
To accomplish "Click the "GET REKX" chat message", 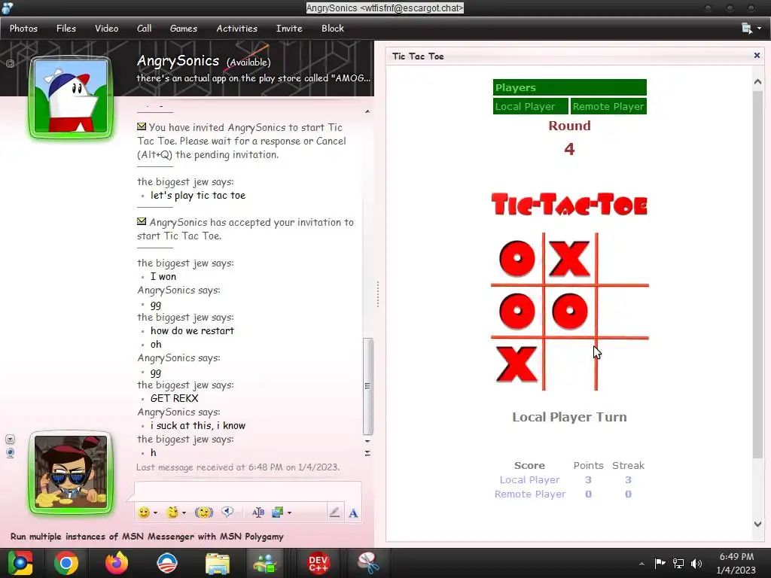I will [x=174, y=398].
